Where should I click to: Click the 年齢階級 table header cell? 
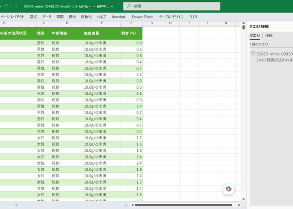[x=67, y=33]
